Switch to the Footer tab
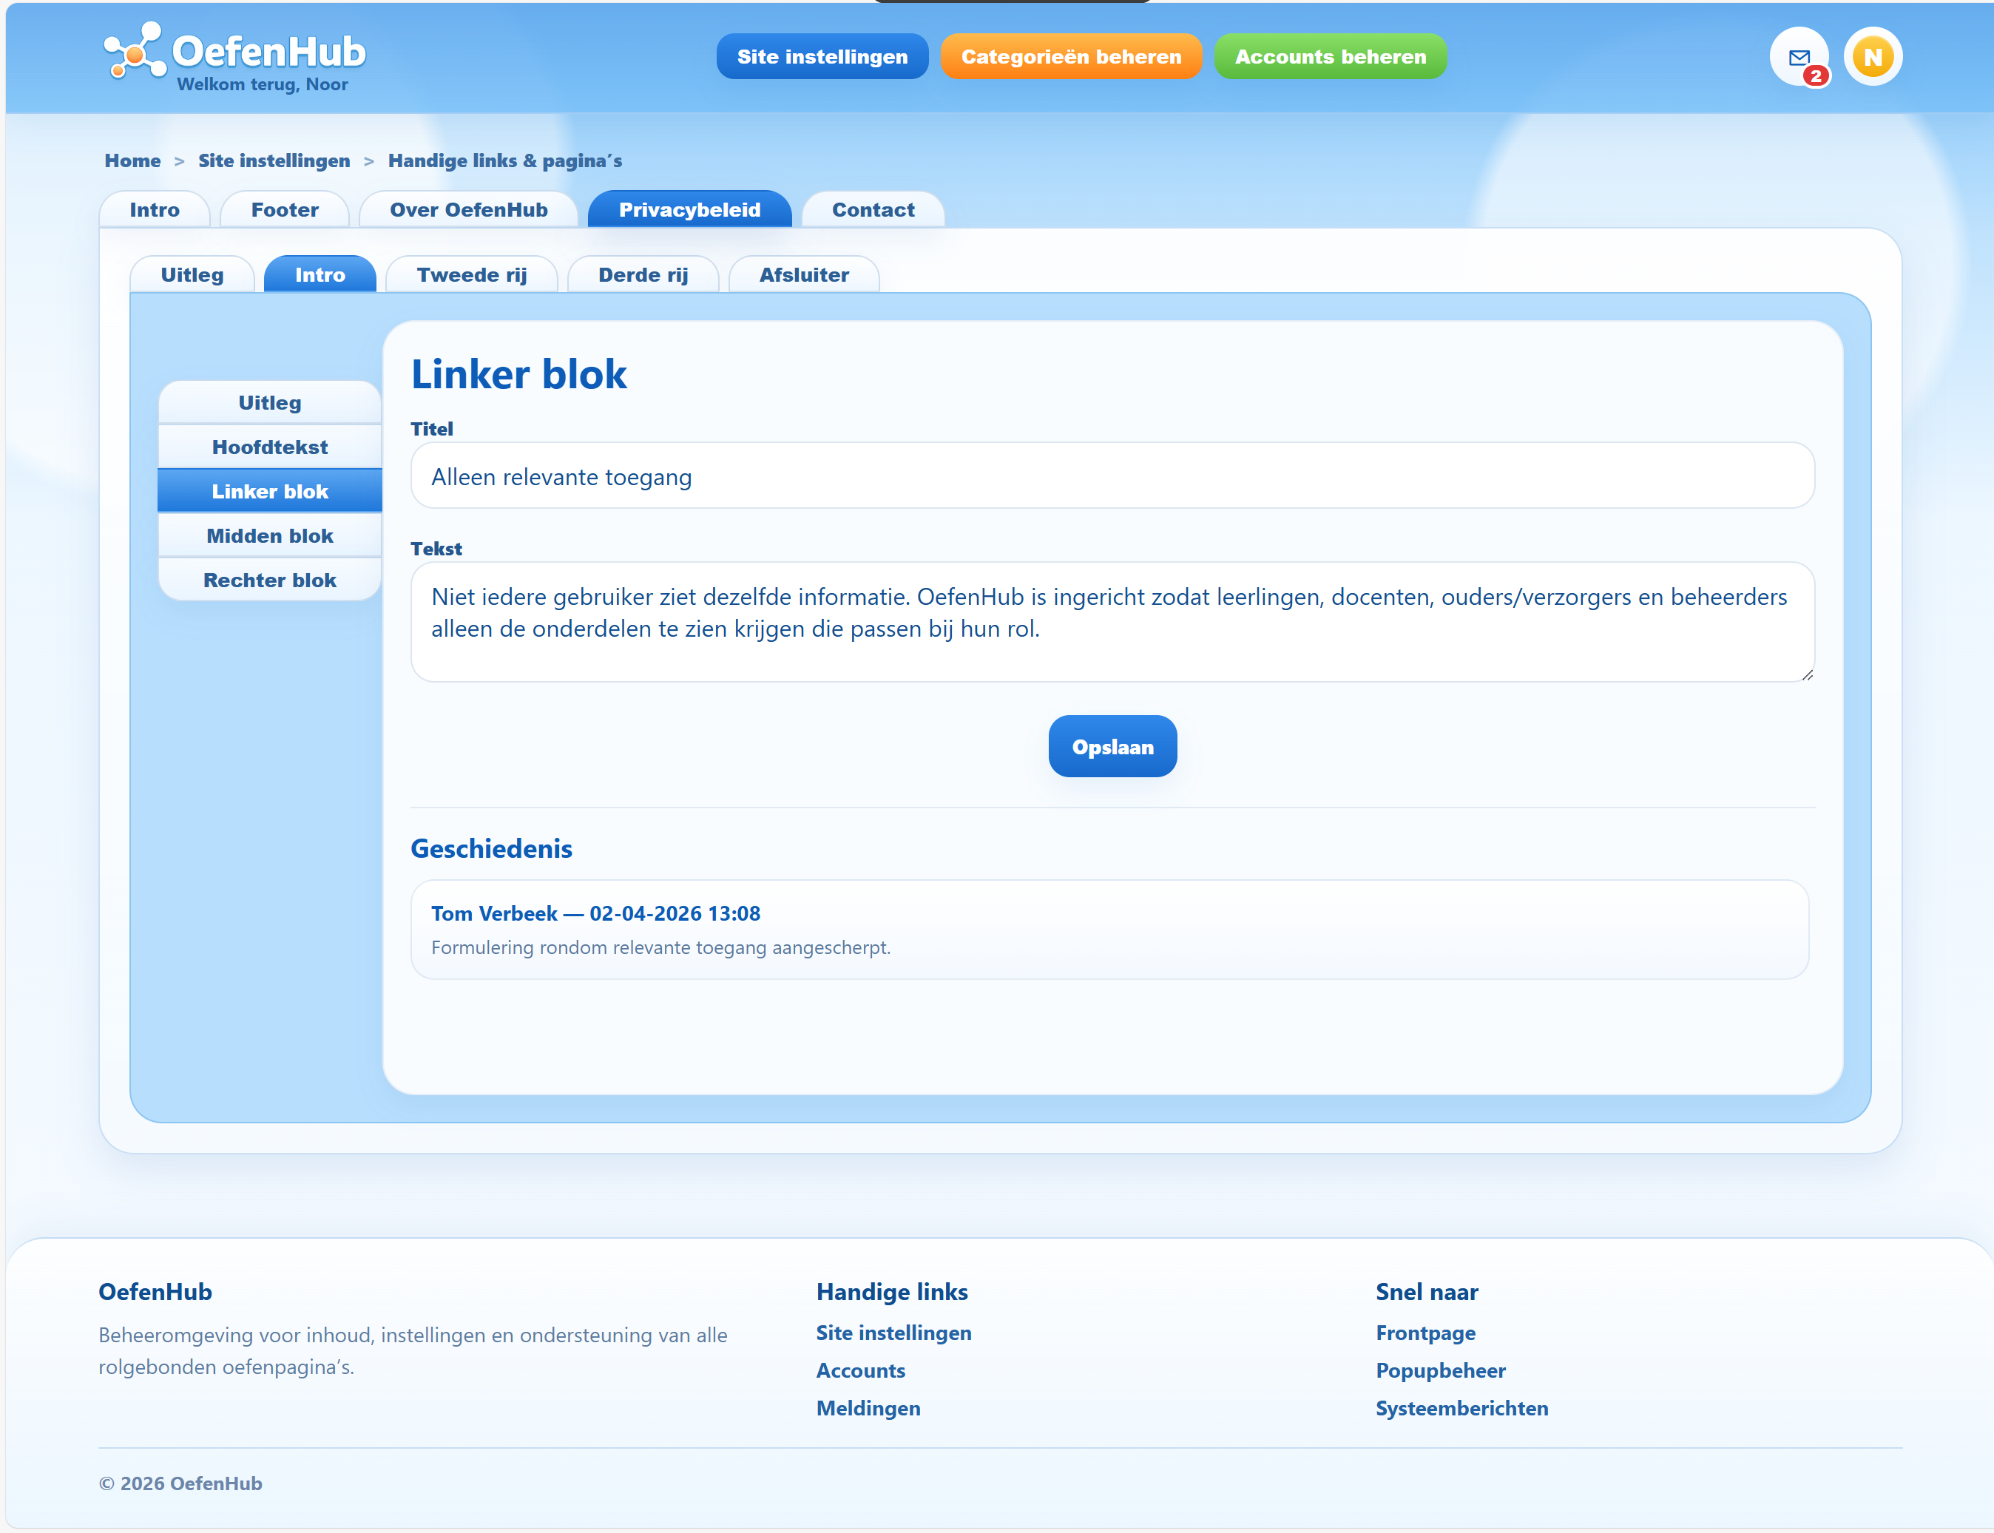 coord(285,210)
